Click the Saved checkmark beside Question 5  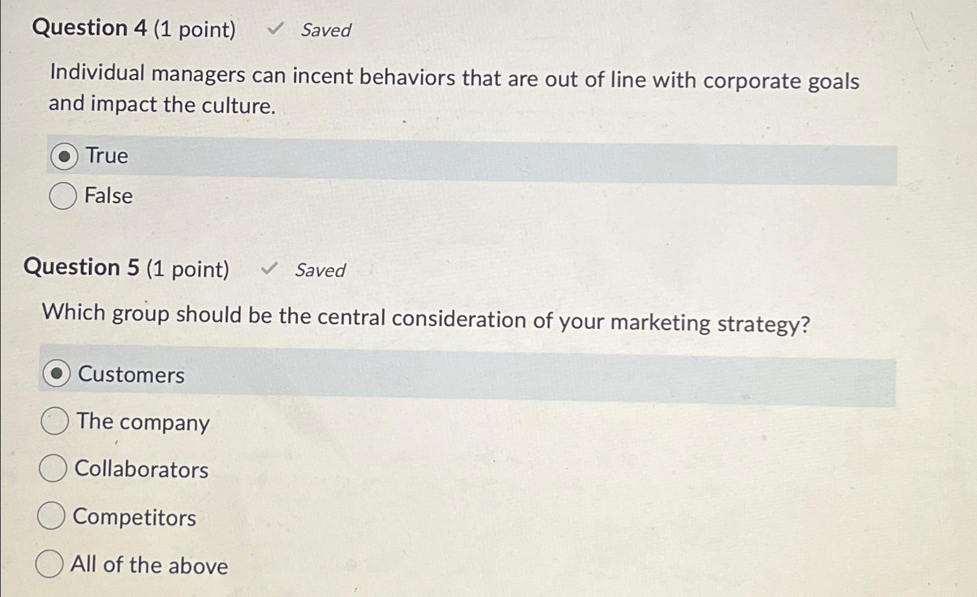point(269,268)
